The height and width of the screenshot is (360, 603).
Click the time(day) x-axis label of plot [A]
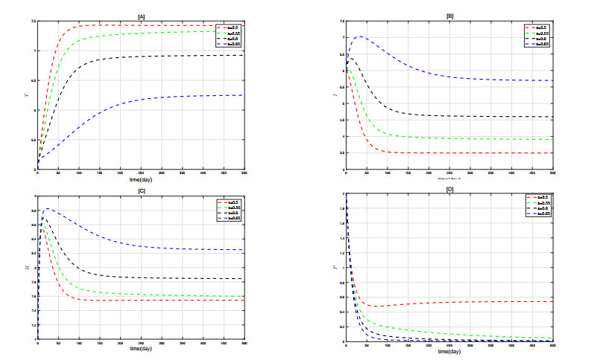141,179
